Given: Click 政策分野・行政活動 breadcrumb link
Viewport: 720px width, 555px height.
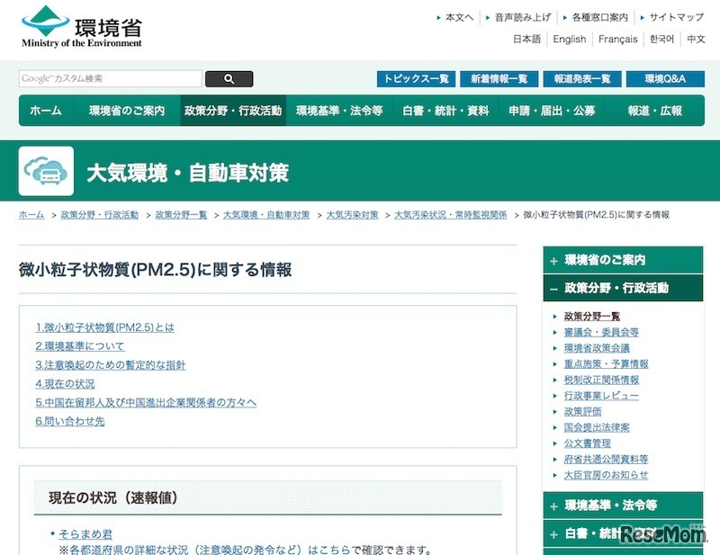Looking at the screenshot, I should pyautogui.click(x=100, y=215).
